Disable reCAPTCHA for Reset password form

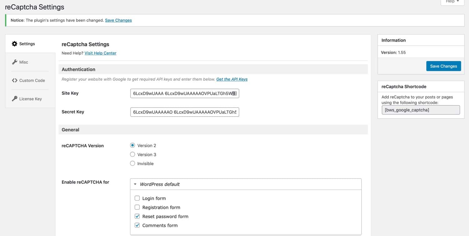point(137,216)
